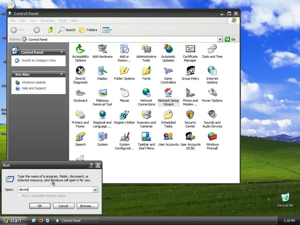Viewport: 300px width, 225px height.
Task: Collapse the See Also section
Action: (x=62, y=74)
